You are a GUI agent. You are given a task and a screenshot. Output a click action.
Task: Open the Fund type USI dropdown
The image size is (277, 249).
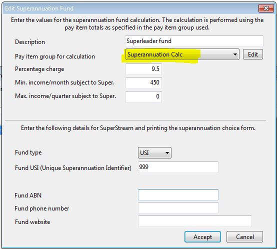click(154, 153)
